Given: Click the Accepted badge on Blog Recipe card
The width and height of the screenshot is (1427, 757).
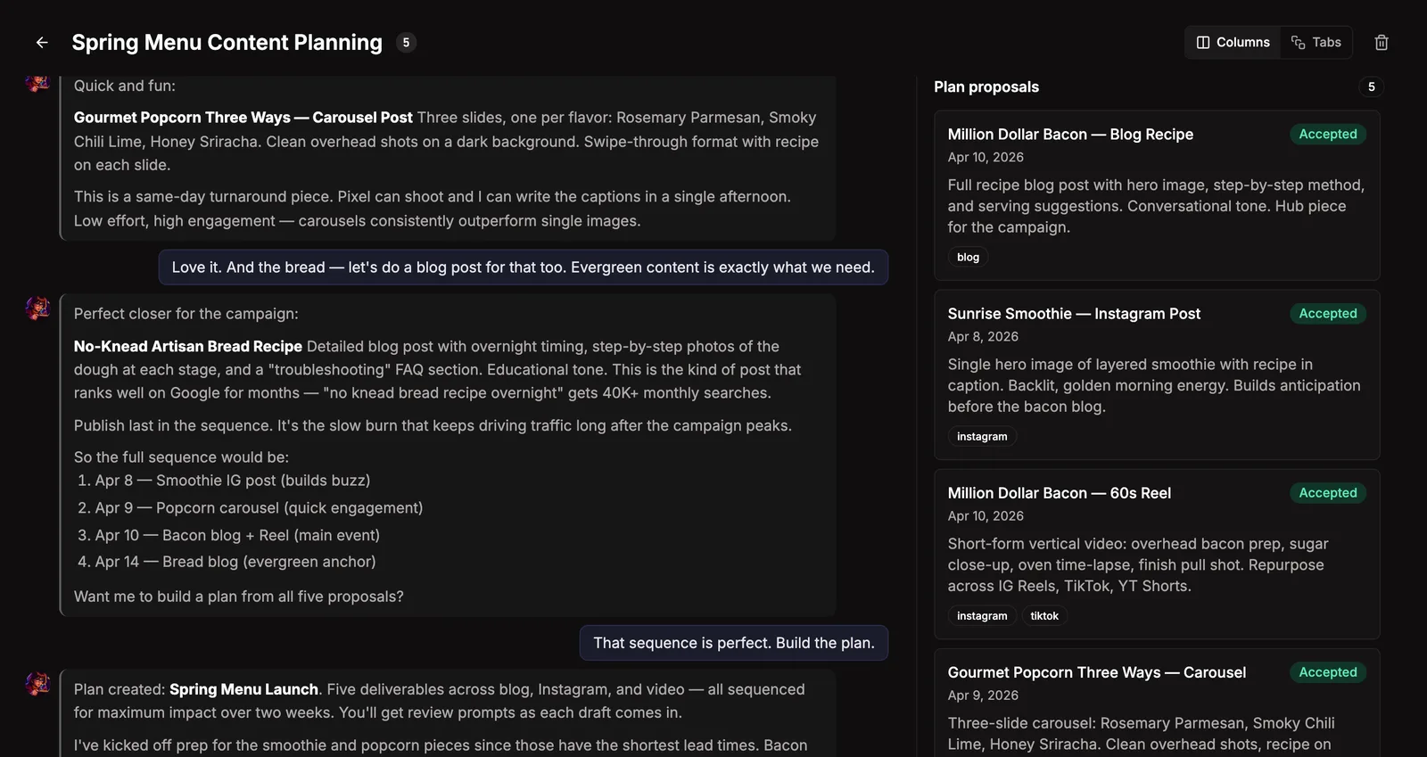Looking at the screenshot, I should 1327,134.
